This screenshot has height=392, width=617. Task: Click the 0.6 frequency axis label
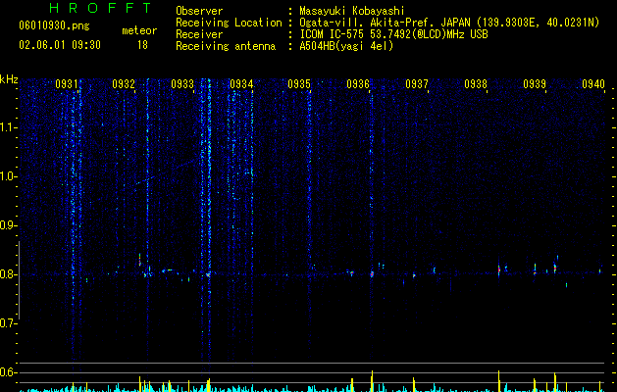click(x=9, y=372)
